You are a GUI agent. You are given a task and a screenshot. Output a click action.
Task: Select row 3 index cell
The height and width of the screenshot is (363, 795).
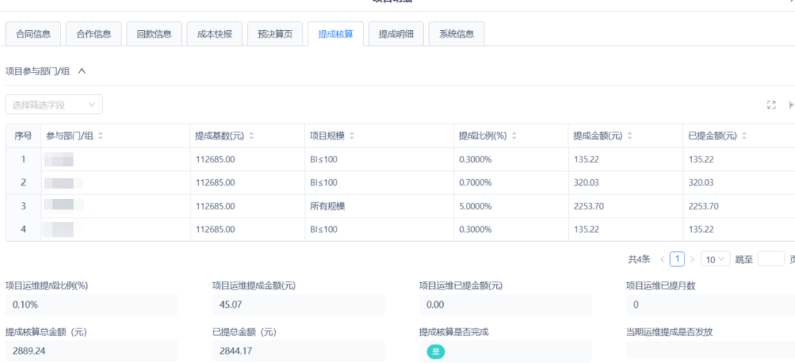(24, 206)
